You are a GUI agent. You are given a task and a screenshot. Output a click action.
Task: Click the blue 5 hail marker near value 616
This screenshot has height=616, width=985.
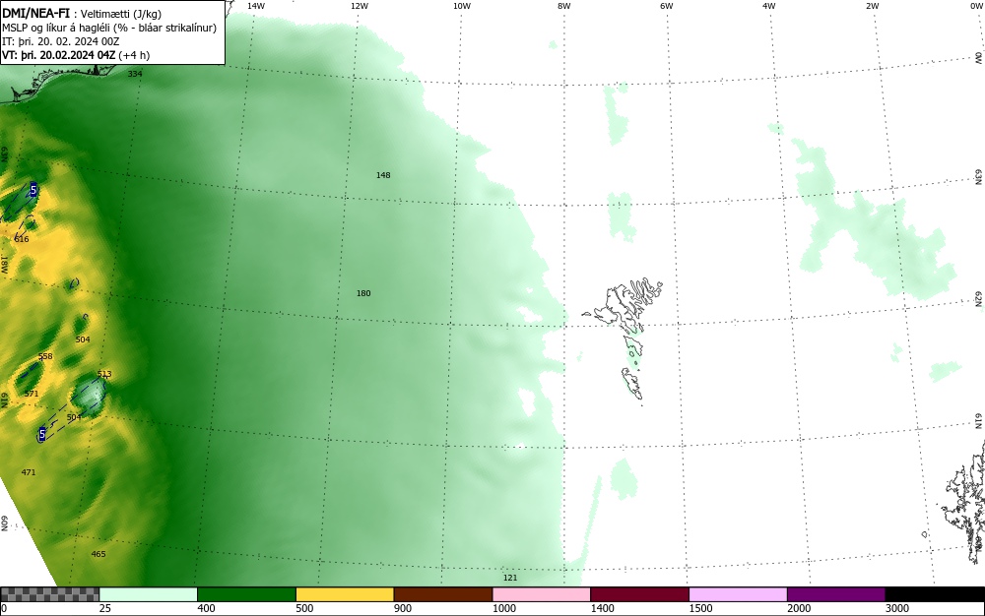tap(33, 190)
